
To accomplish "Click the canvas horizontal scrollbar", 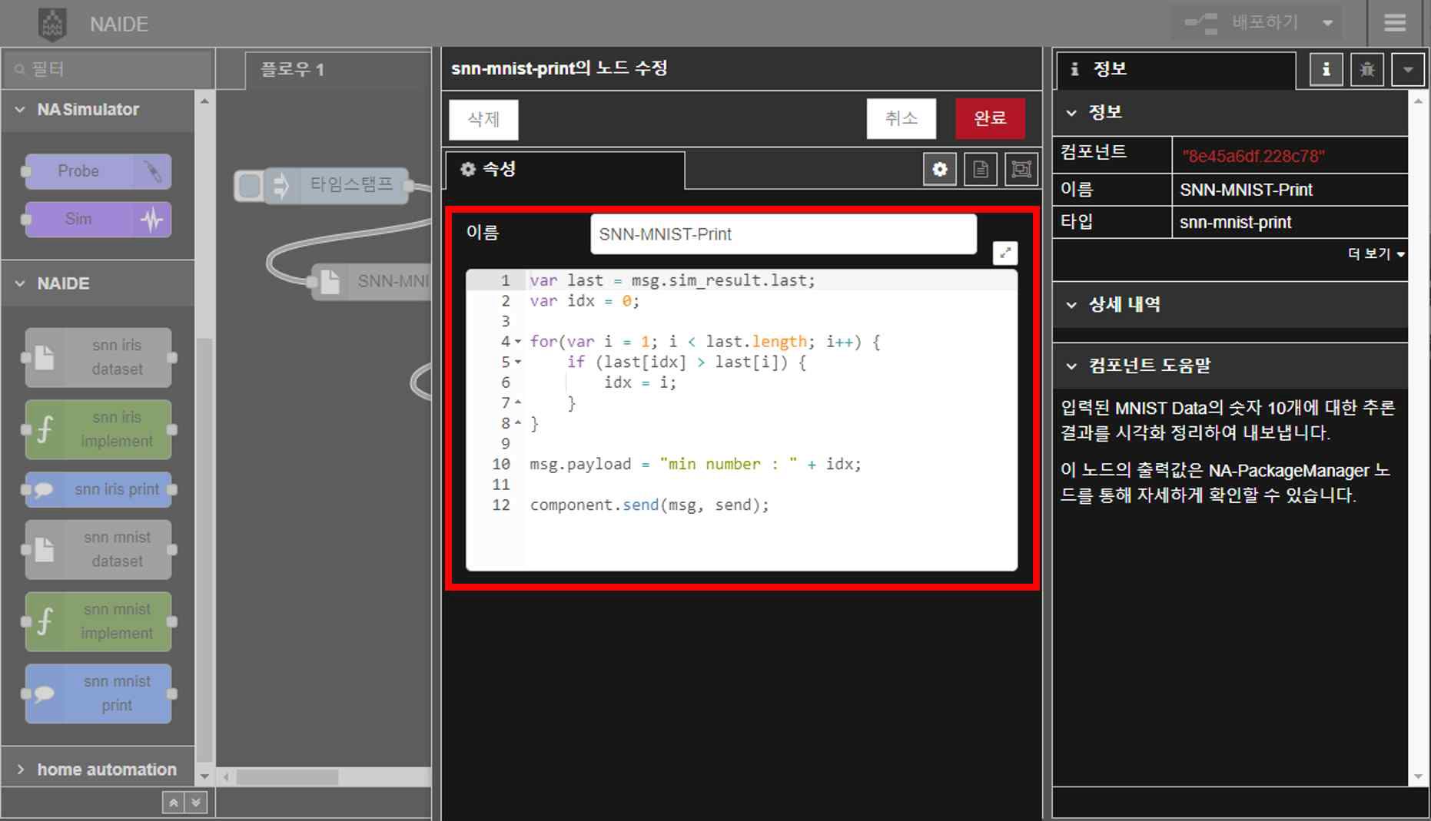I will tap(287, 778).
